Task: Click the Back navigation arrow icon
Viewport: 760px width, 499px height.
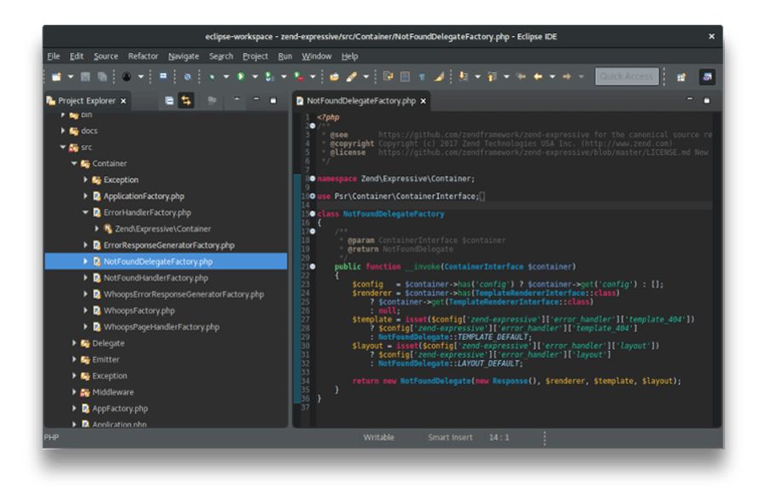Action: [x=536, y=76]
